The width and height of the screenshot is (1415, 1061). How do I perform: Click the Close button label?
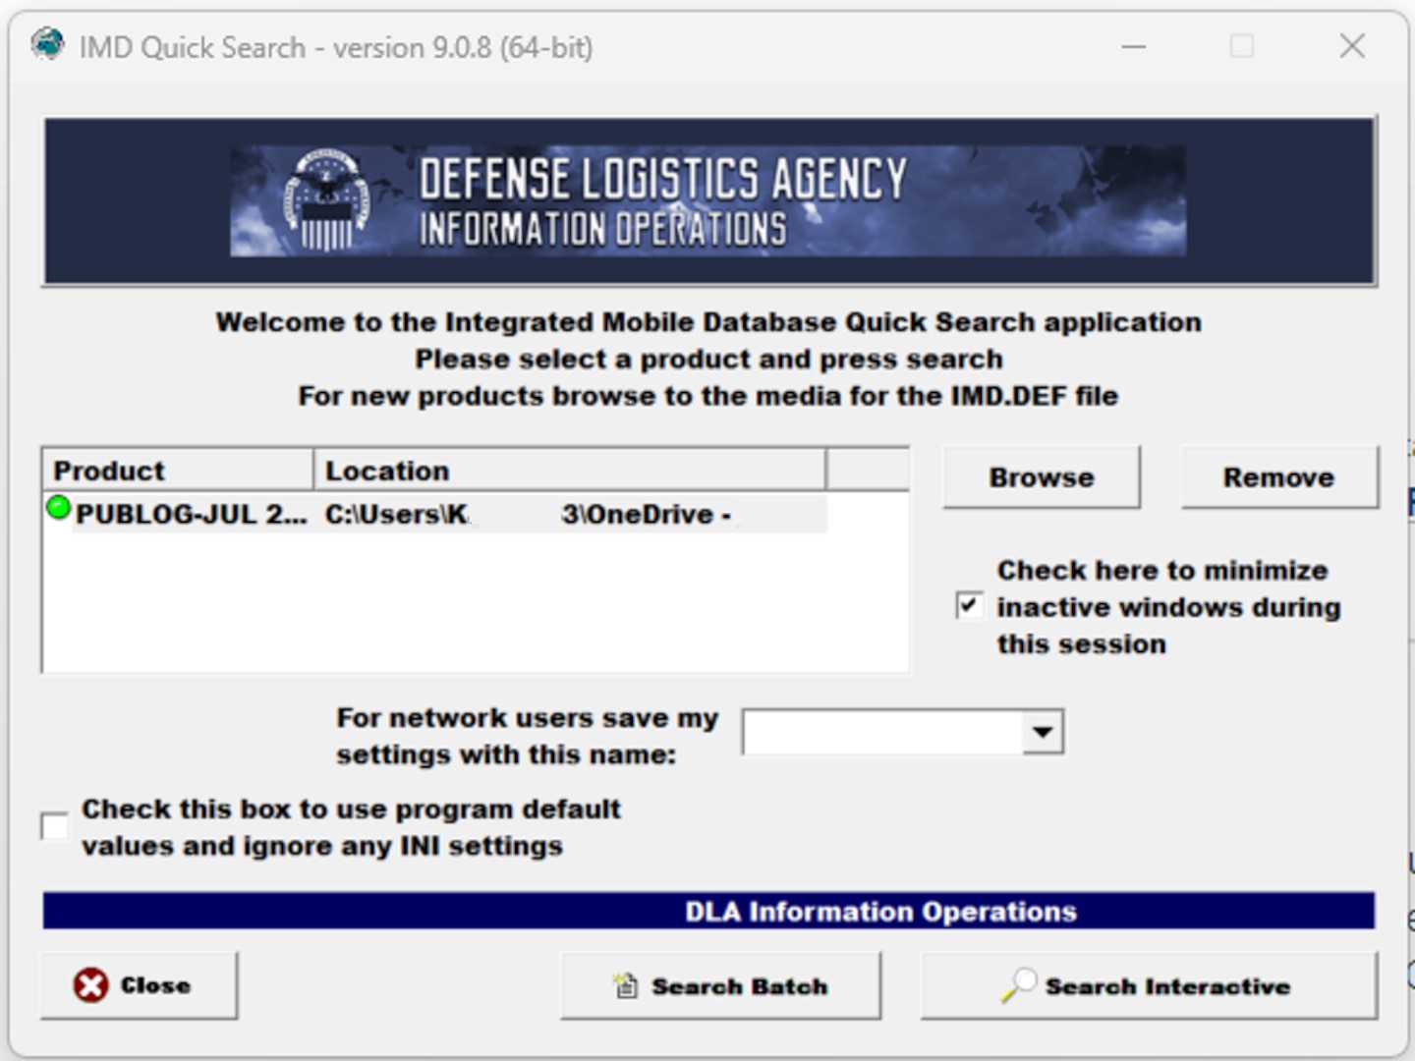pos(155,985)
